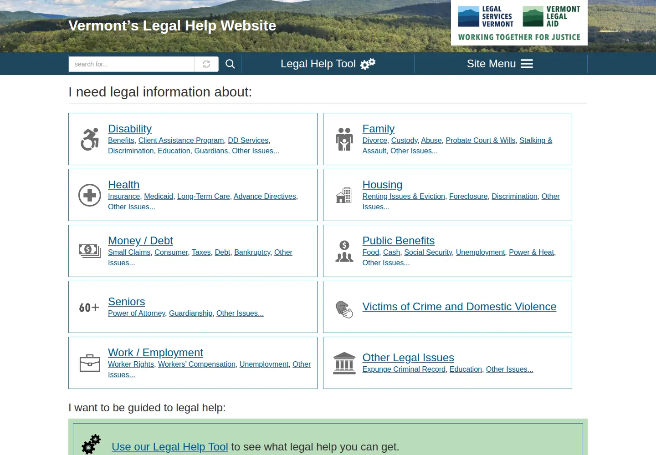The height and width of the screenshot is (455, 656).
Task: Follow the Use our Legal Help Tool link
Action: [x=169, y=447]
